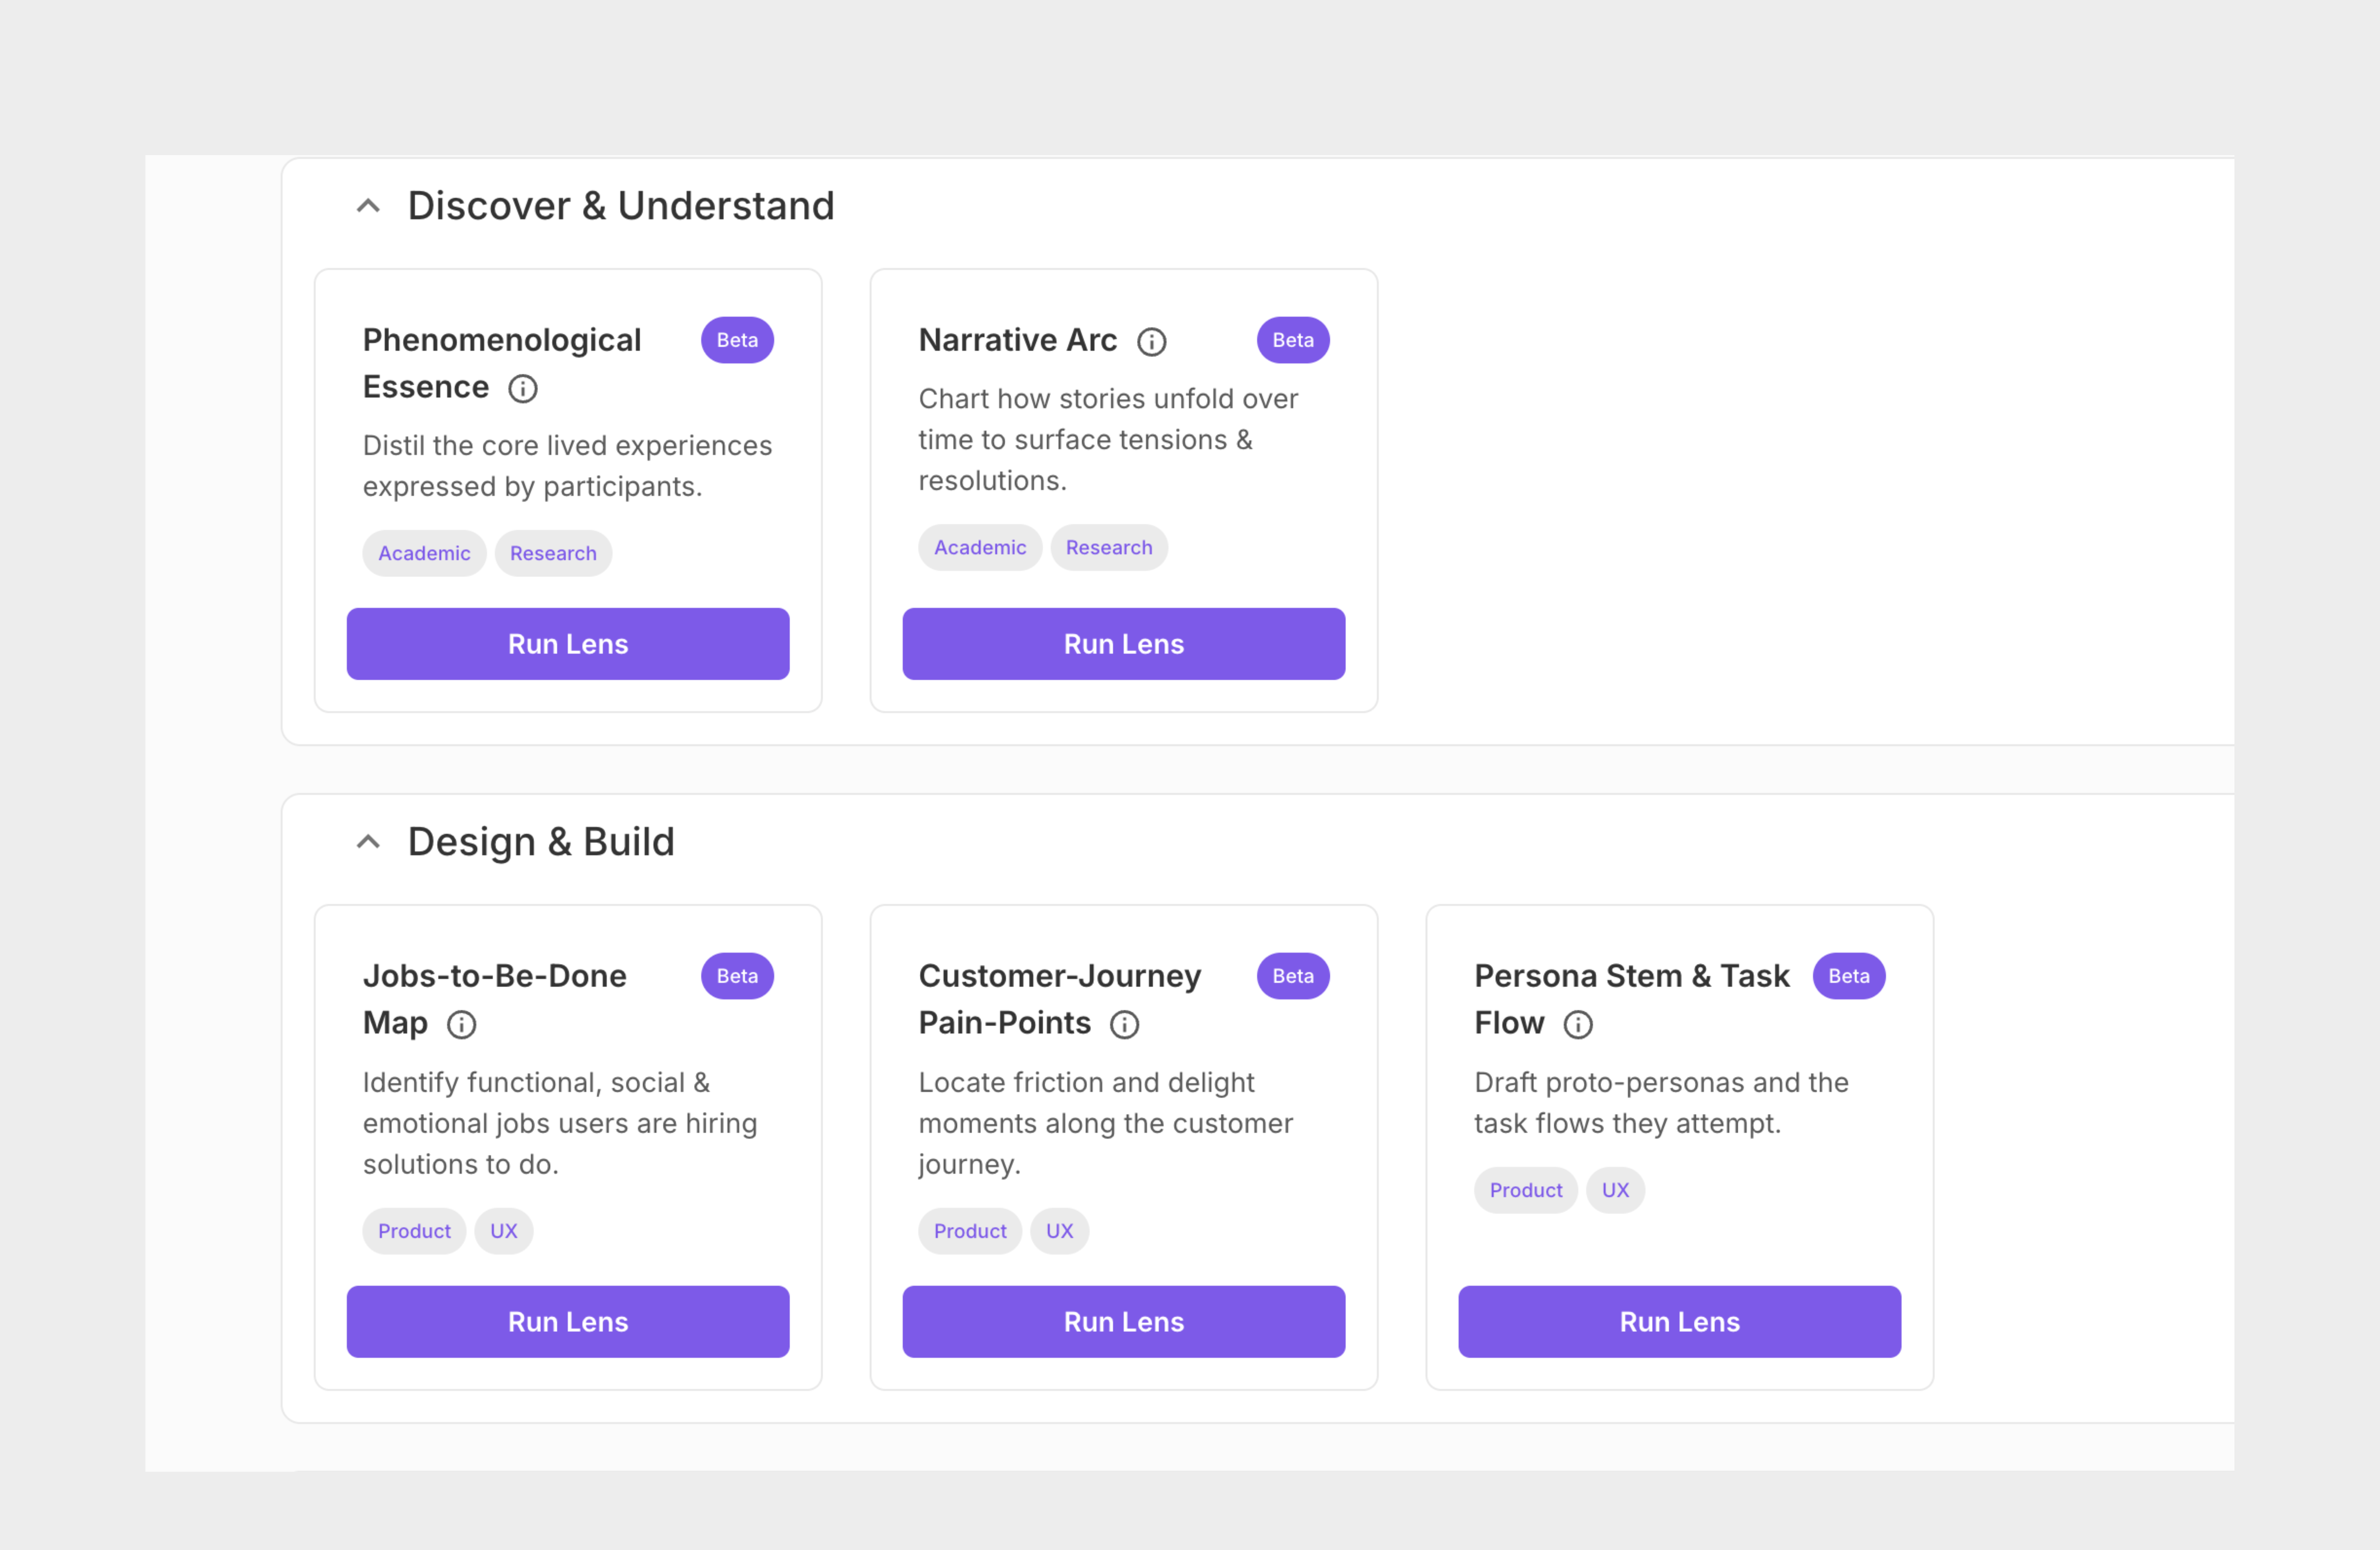Select Research tag on Phenomenological Essence
The height and width of the screenshot is (1550, 2380).
click(x=553, y=553)
